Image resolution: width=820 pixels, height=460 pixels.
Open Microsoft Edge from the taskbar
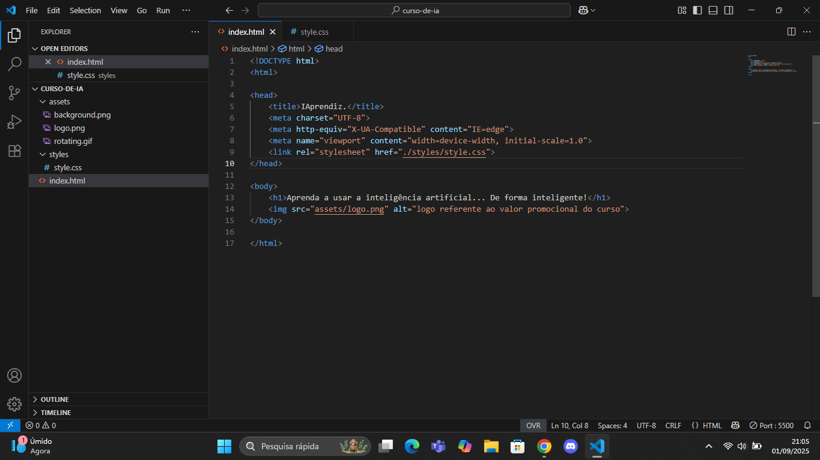pyautogui.click(x=412, y=446)
